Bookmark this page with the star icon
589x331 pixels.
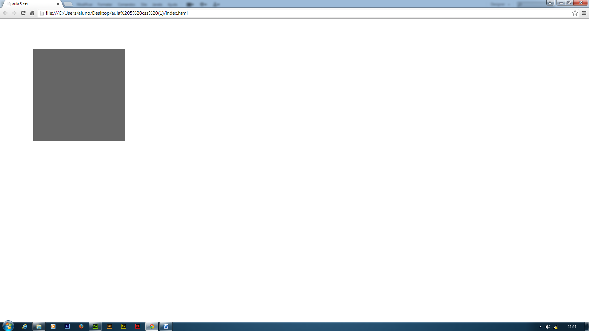tap(575, 13)
